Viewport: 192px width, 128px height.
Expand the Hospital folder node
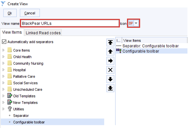(3, 70)
